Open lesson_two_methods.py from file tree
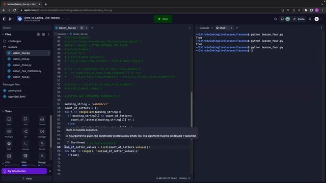The image size is (326, 183). [26, 71]
